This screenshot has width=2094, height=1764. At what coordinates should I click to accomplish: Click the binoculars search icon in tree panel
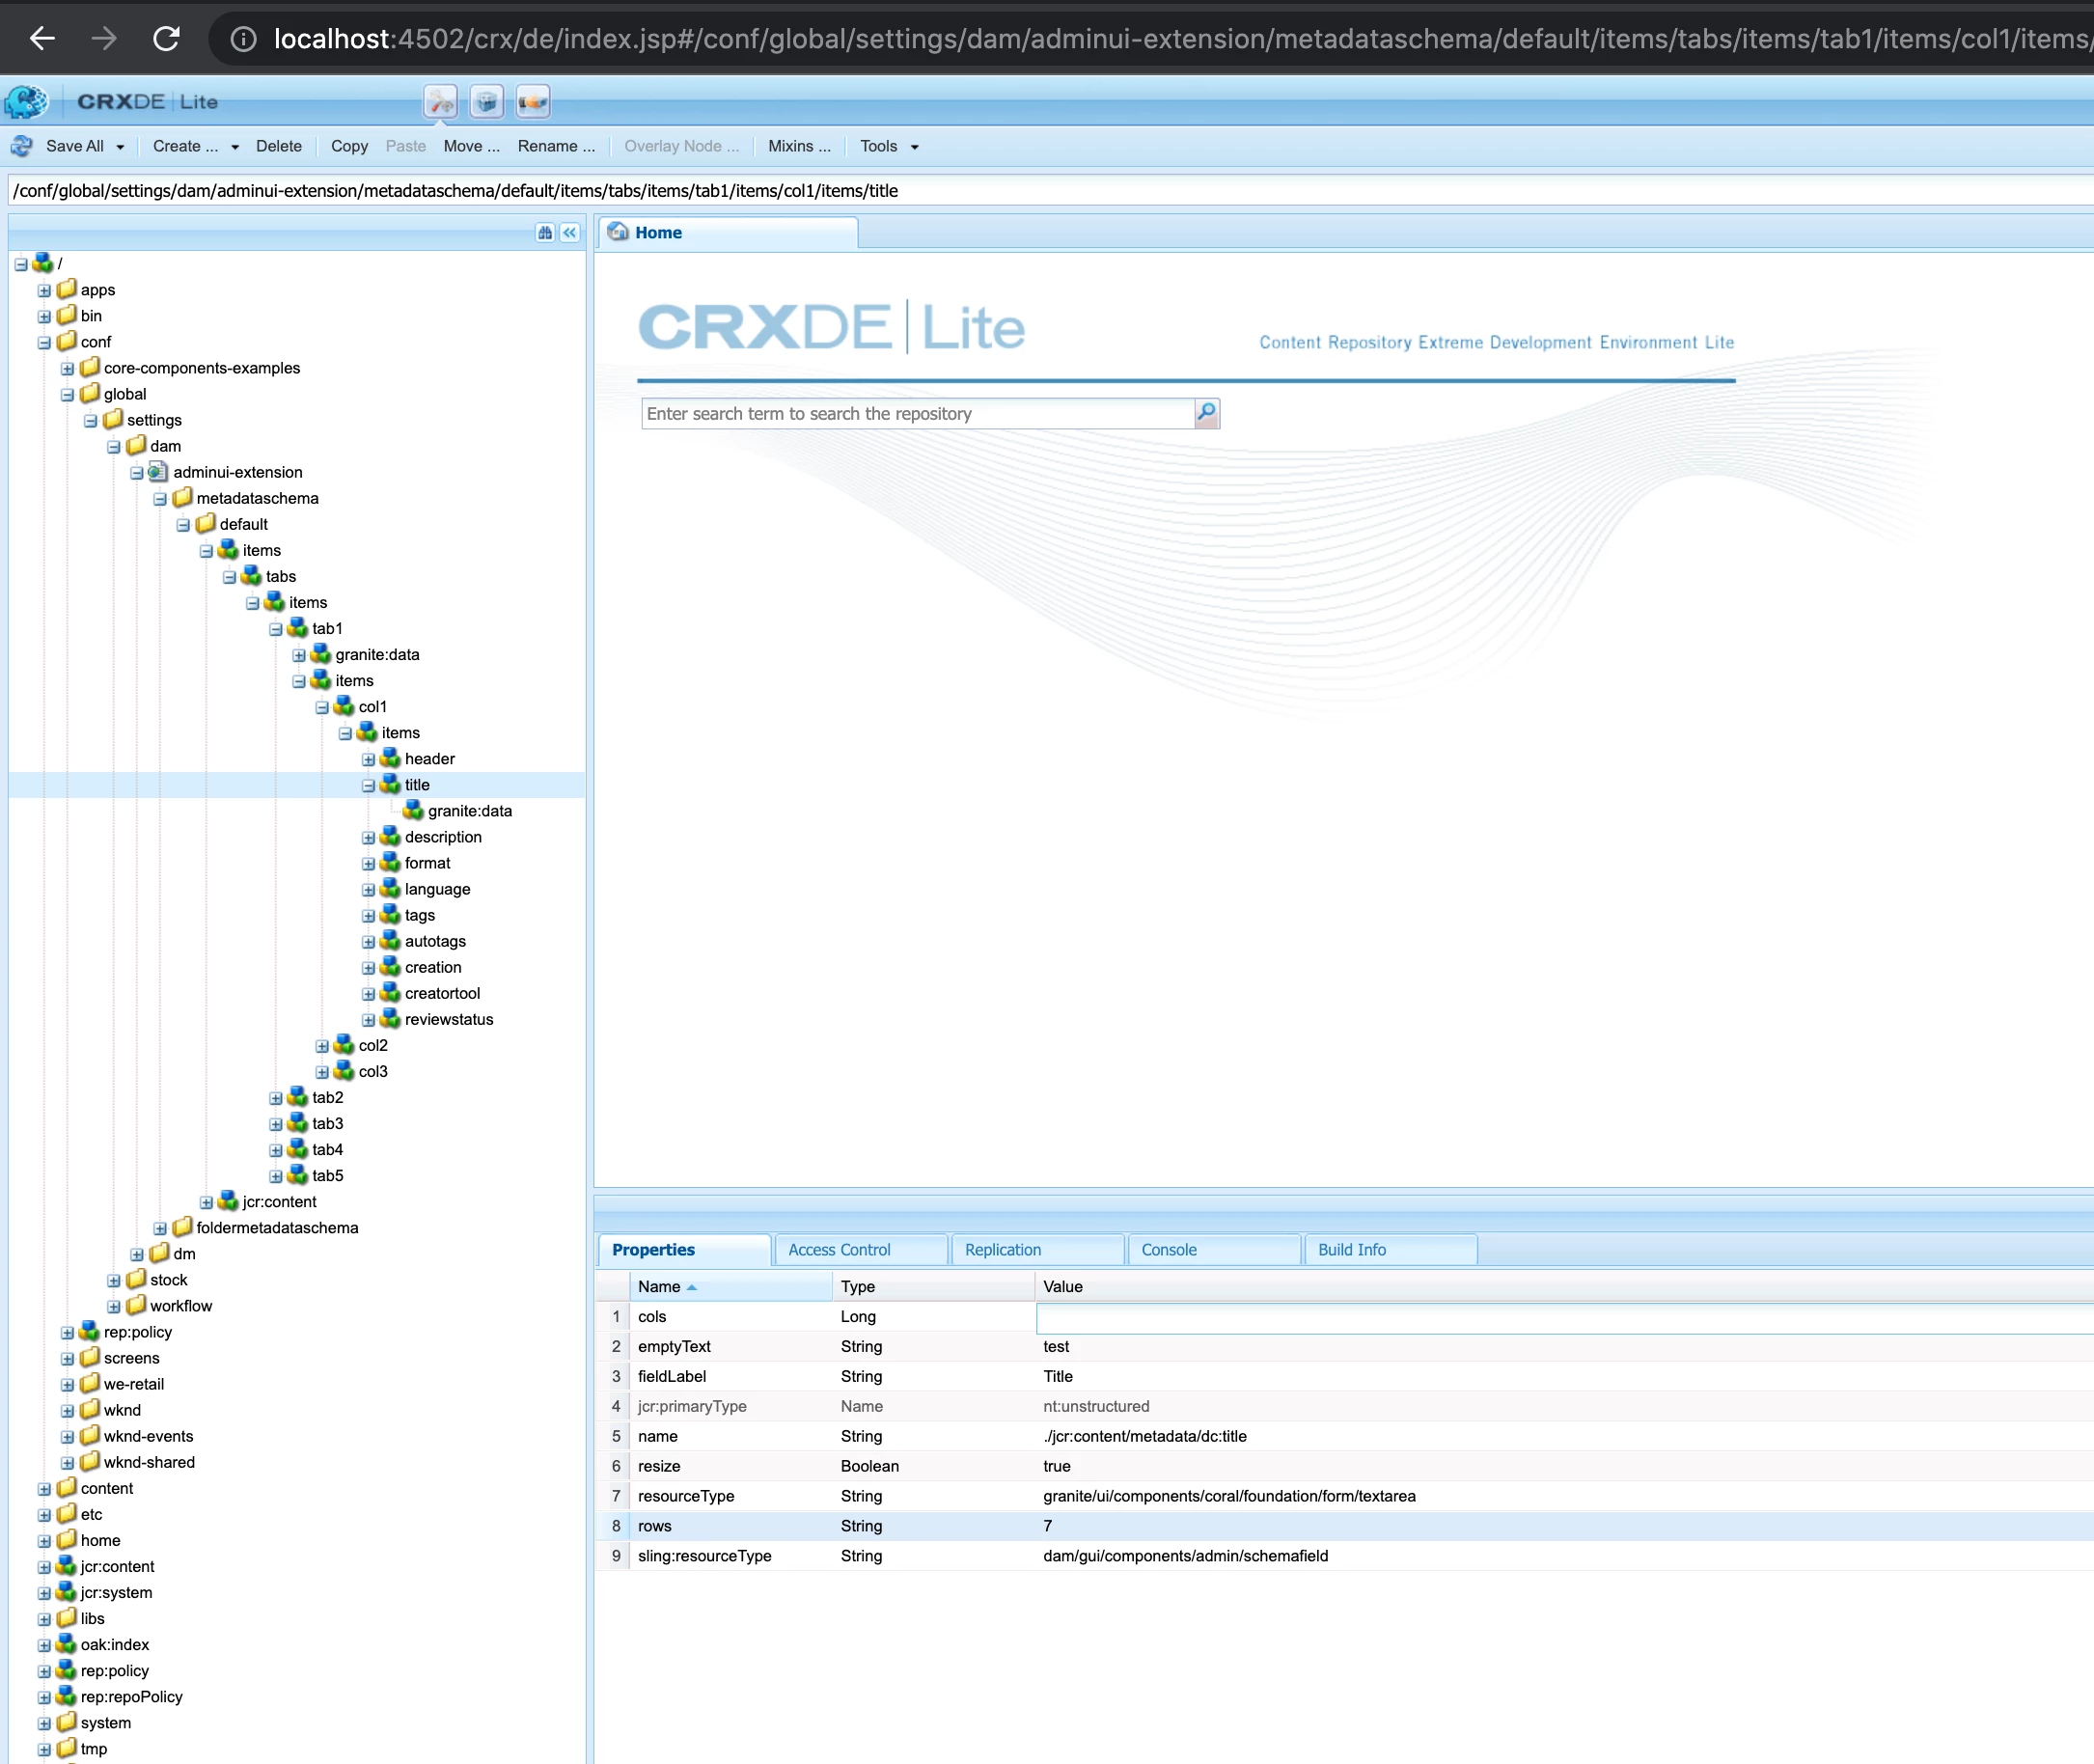coord(545,233)
